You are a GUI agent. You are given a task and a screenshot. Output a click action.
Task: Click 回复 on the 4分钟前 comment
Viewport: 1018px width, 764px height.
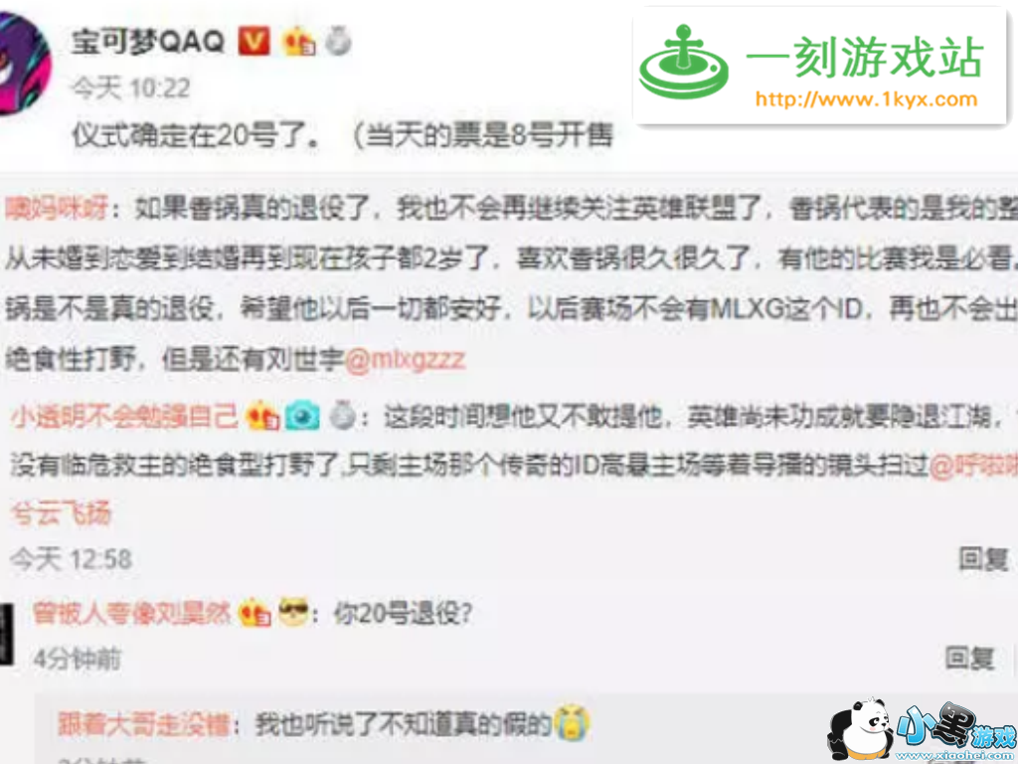tap(970, 659)
